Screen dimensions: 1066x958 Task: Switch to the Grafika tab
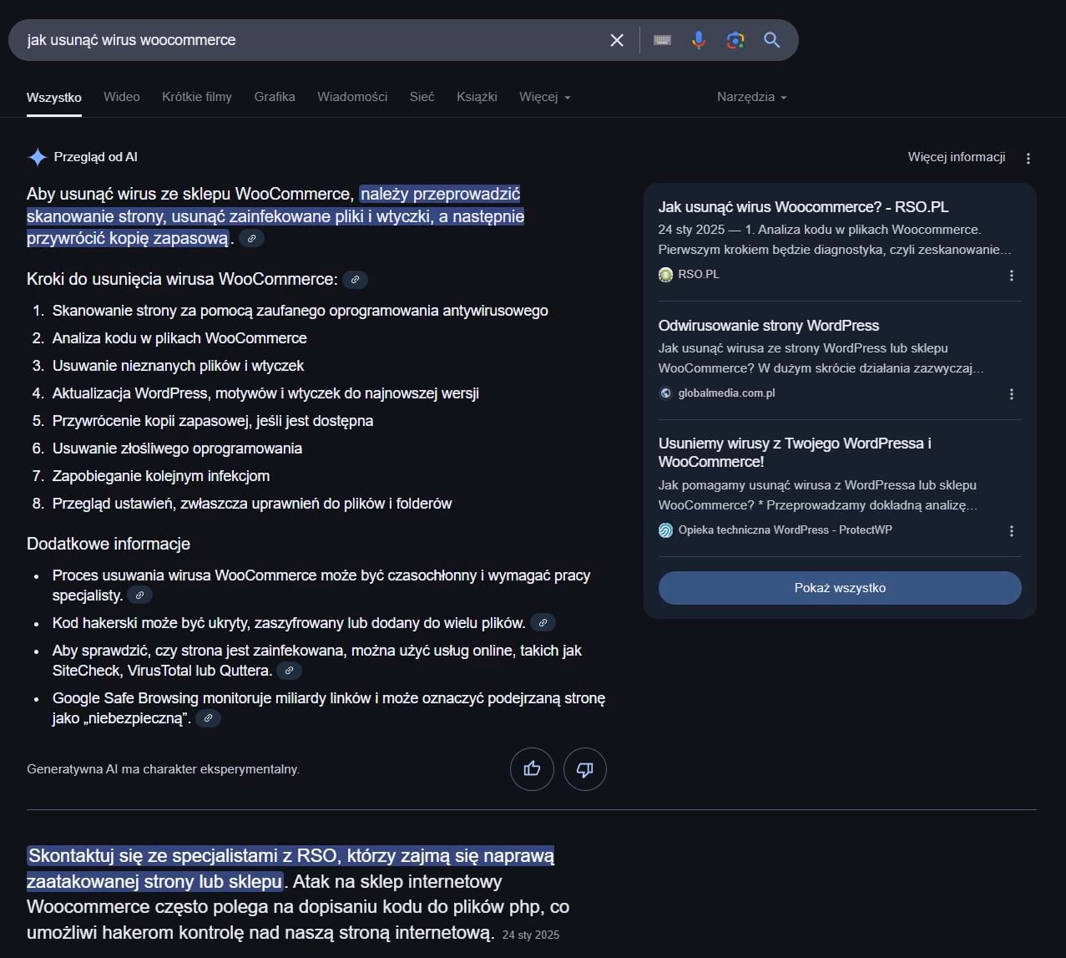pyautogui.click(x=275, y=97)
